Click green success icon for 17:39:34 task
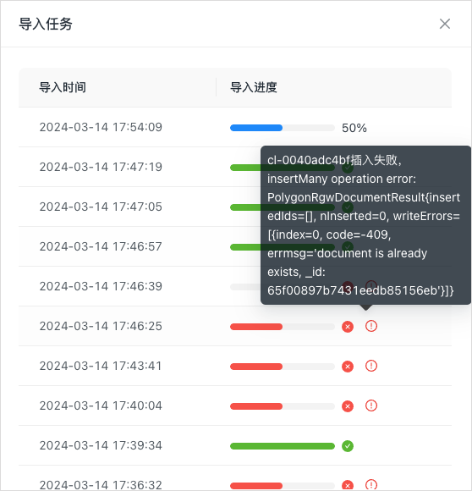This screenshot has width=472, height=491. click(x=348, y=446)
